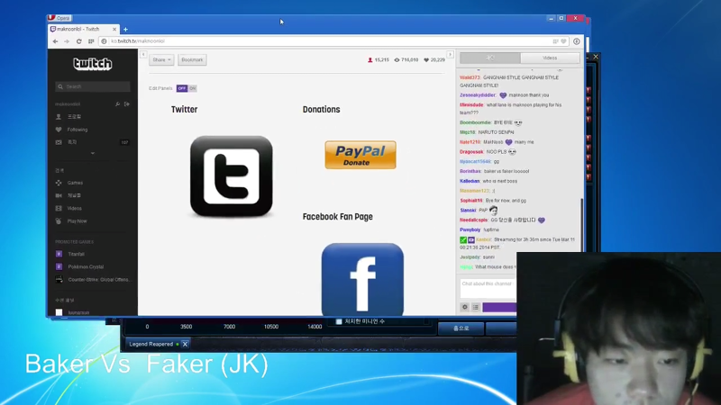721x405 pixels.
Task: Click the Bookmark button
Action: pos(192,59)
